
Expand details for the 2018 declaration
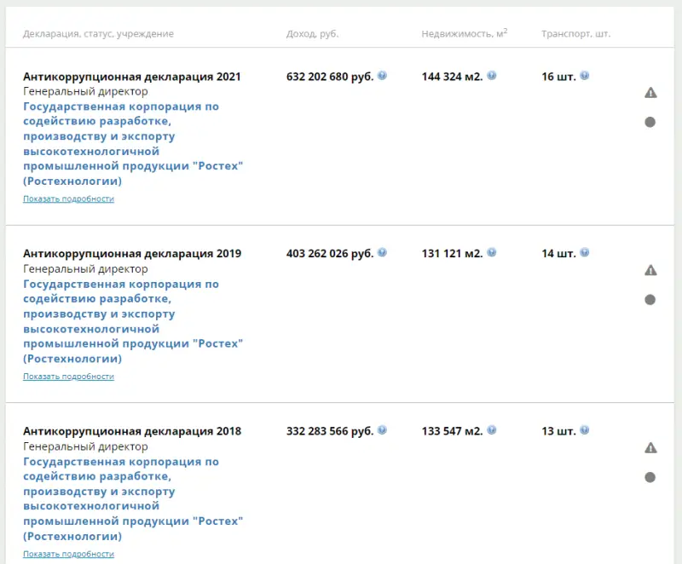click(x=68, y=554)
